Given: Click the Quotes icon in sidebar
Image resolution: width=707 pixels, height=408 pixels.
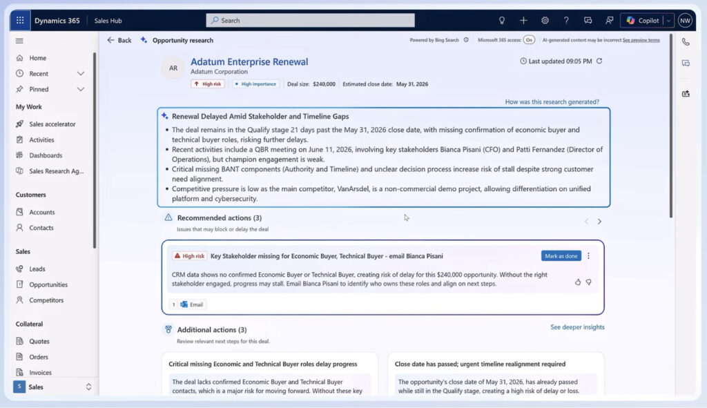Looking at the screenshot, I should pyautogui.click(x=19, y=341).
